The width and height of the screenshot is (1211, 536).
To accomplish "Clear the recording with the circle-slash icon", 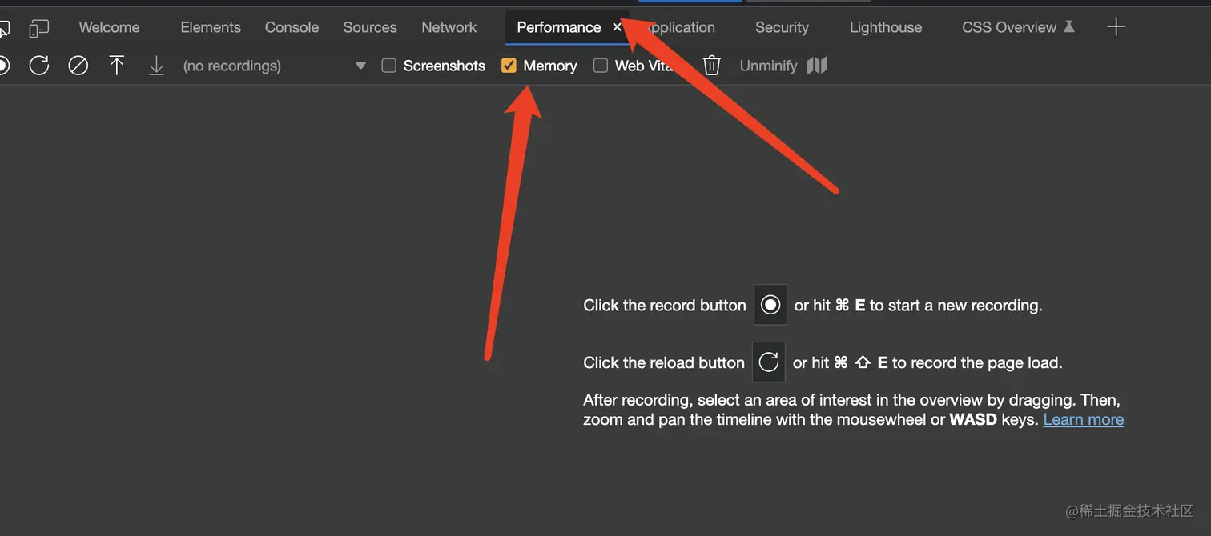I will pyautogui.click(x=78, y=66).
